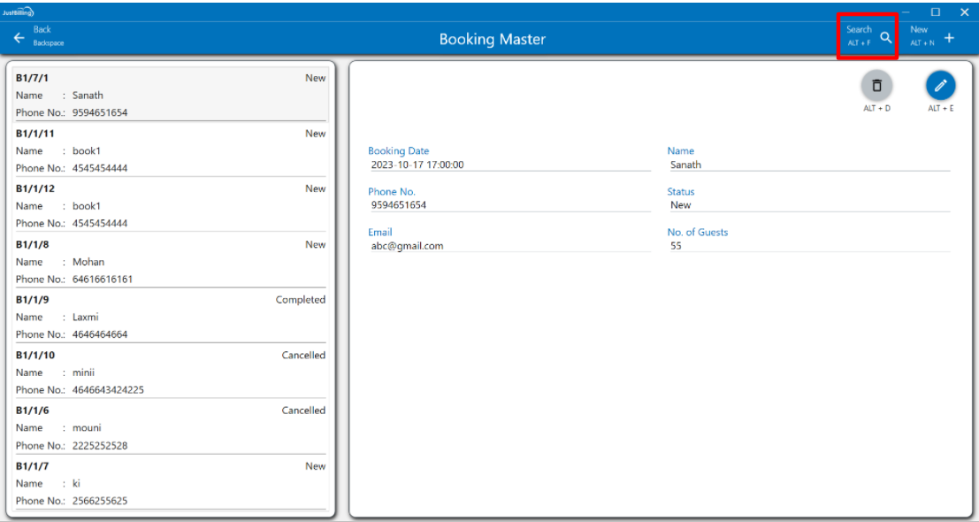Click the No. of Guests field
This screenshot has height=522, width=979.
coord(807,246)
